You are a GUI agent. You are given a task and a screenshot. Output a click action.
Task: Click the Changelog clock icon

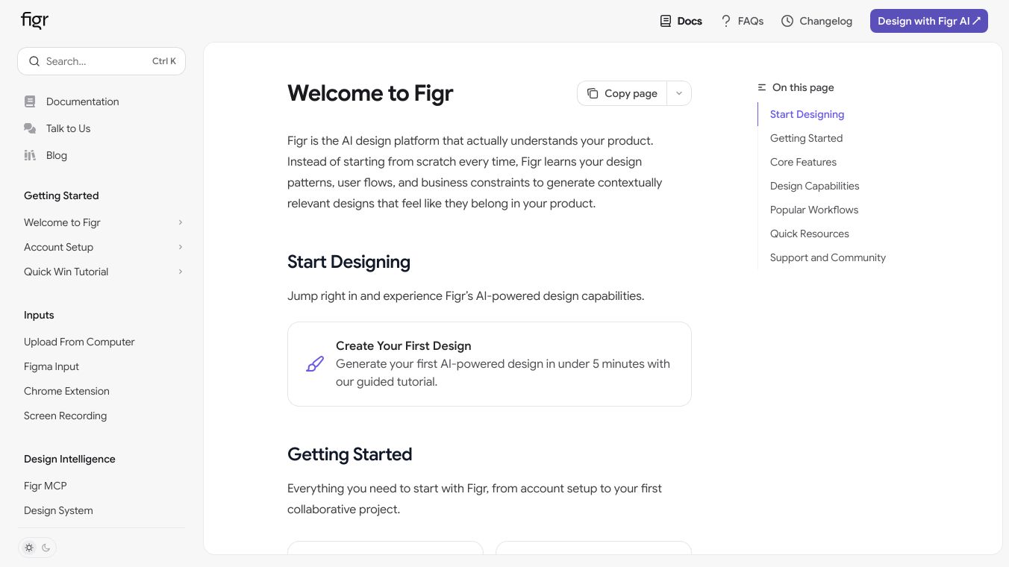pos(787,21)
